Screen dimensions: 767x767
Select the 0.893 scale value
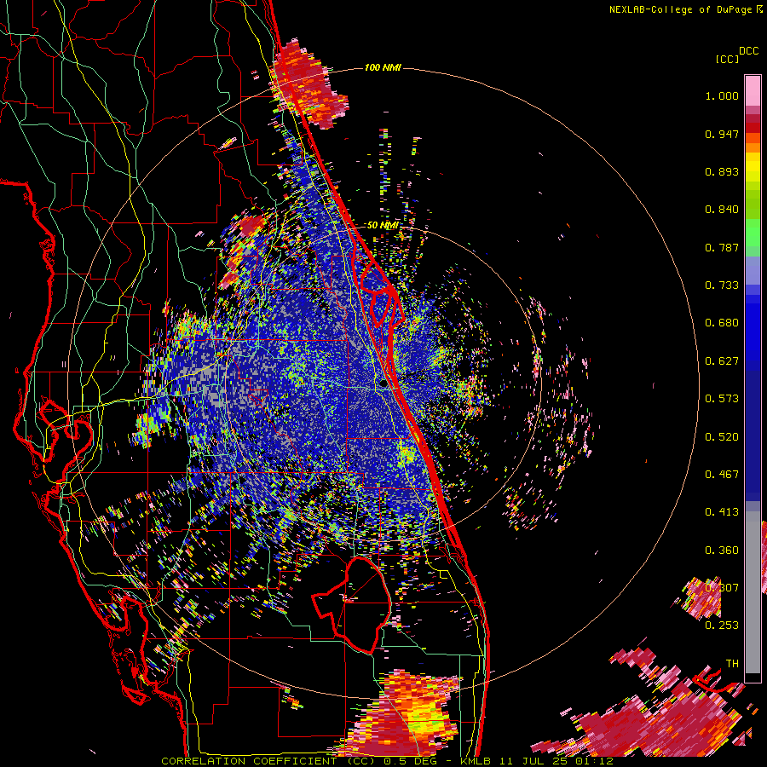[722, 171]
